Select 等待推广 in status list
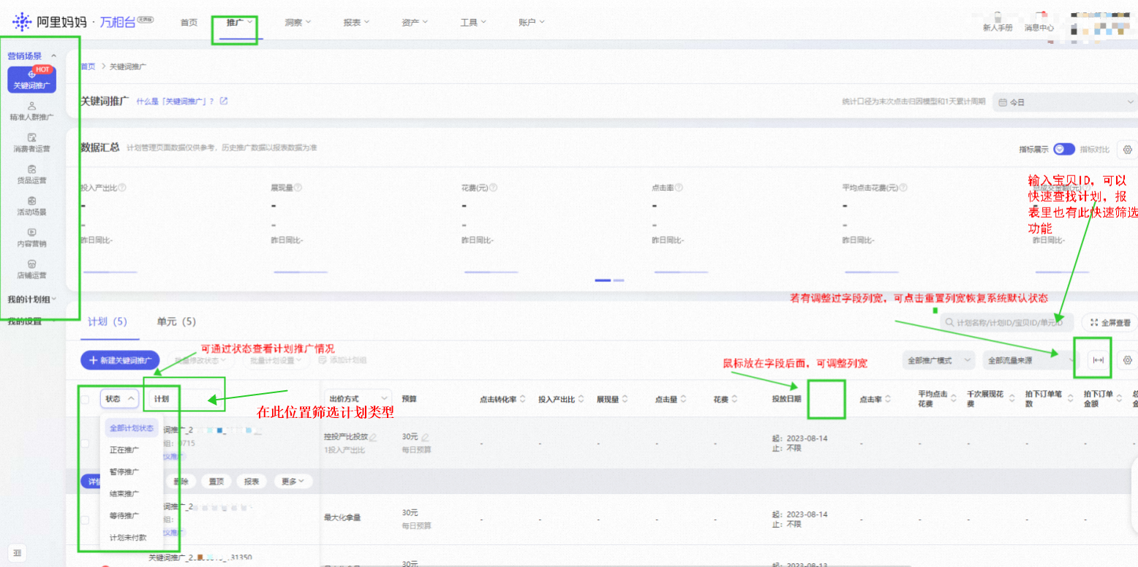The width and height of the screenshot is (1138, 567). [124, 515]
